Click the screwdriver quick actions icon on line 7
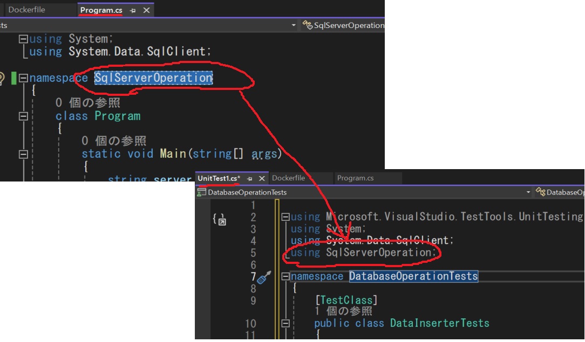This screenshot has height=342, width=585. [x=264, y=277]
